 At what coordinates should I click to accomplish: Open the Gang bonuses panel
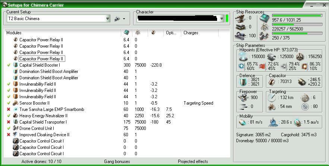(x=117, y=162)
